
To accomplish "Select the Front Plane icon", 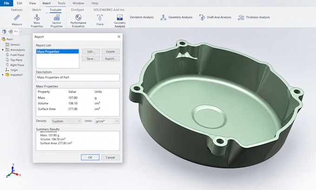I will click(x=7, y=55).
